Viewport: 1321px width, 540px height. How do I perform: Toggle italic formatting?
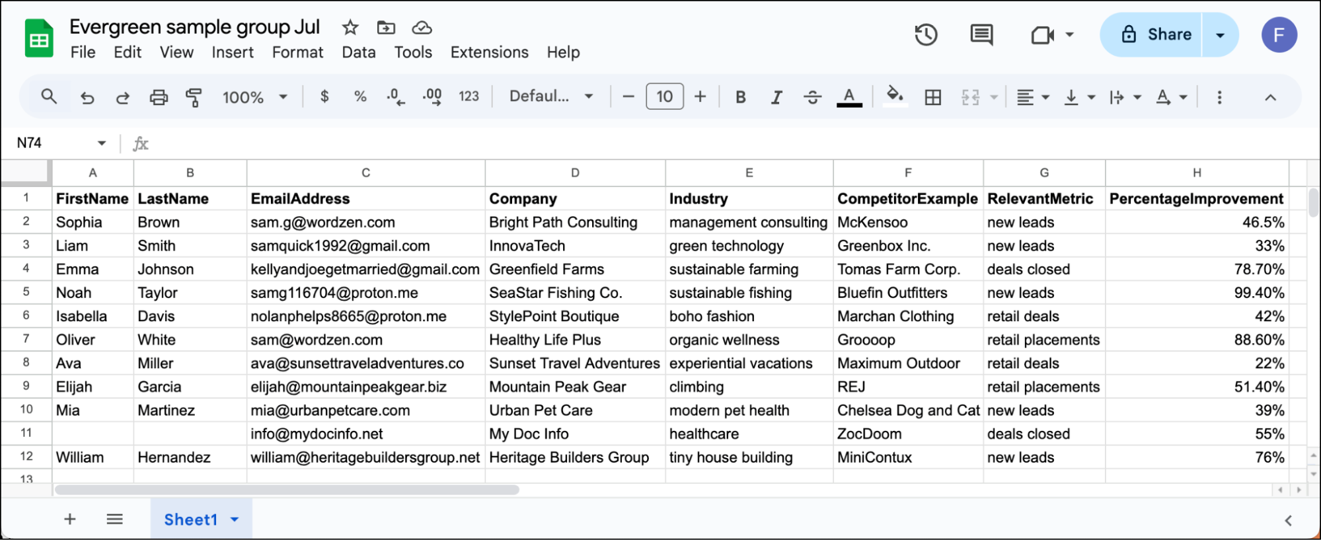click(776, 97)
